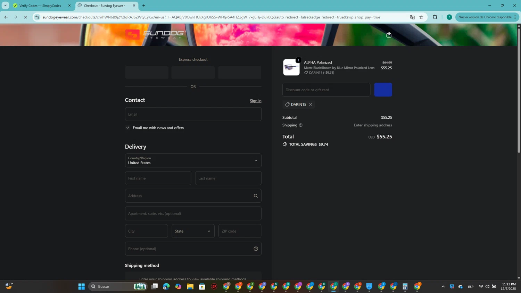The height and width of the screenshot is (293, 521).
Task: Open the Chrome profile avatar
Action: 449,17
